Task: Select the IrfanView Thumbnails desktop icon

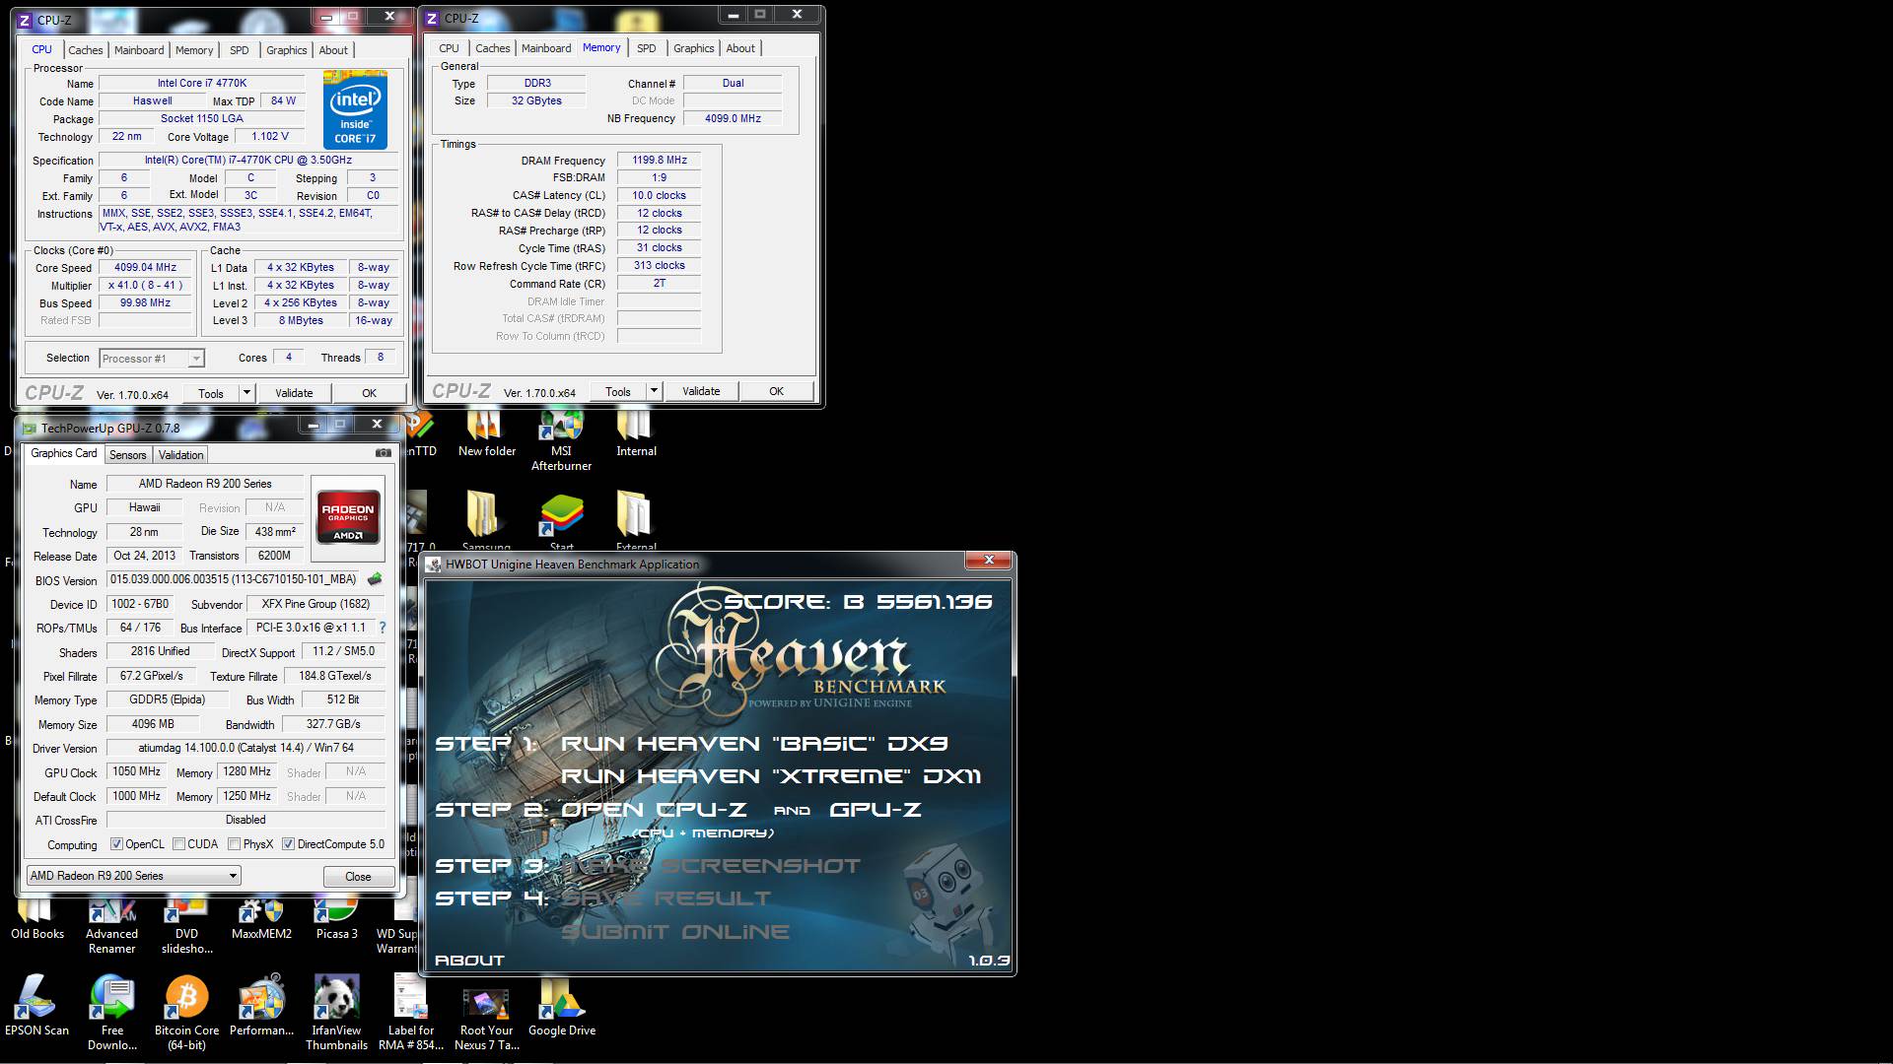Action: tap(336, 1013)
